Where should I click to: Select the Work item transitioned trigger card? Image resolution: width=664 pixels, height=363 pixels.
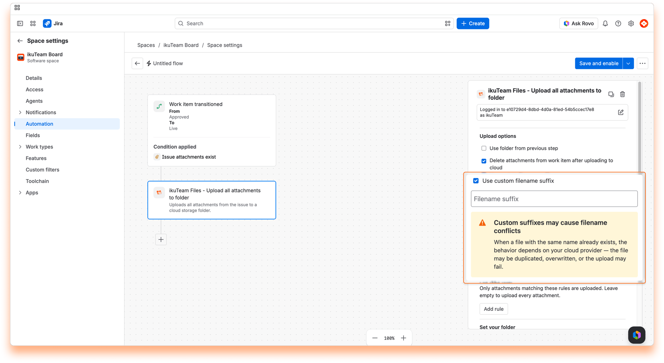[212, 130]
